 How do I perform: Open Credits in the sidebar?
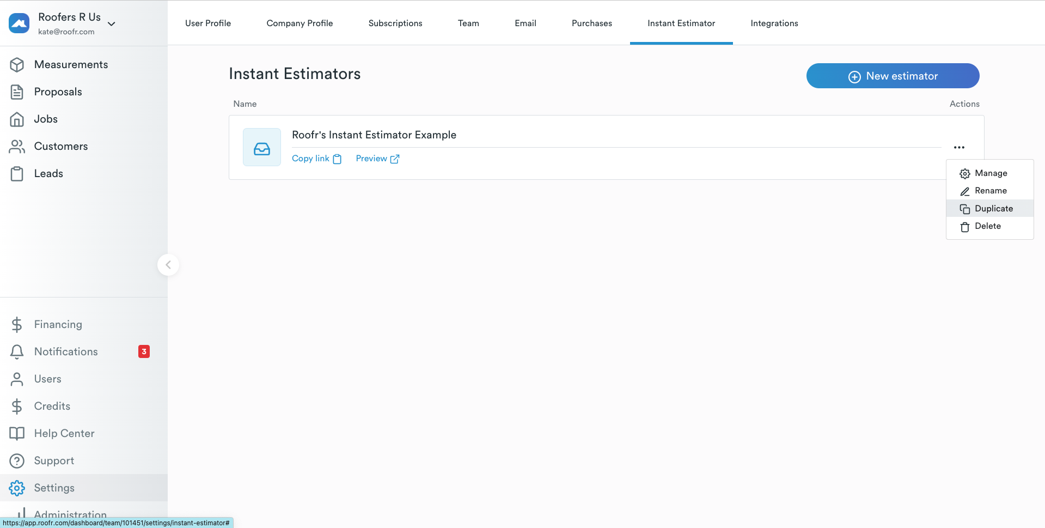[x=84, y=406]
